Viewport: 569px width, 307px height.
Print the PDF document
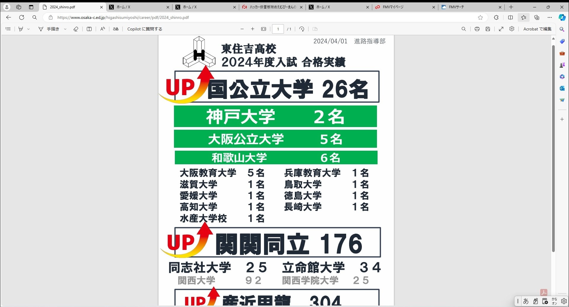coord(477,29)
